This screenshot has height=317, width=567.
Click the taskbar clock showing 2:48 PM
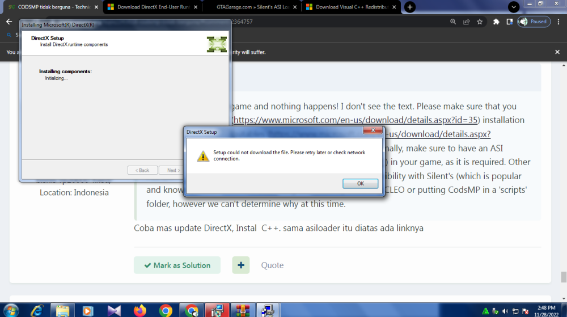tap(546, 308)
